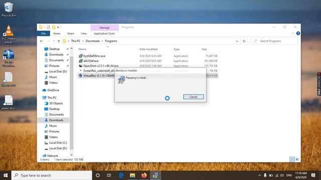The width and height of the screenshot is (321, 180).
Task: Open the Home ribbon tab
Action: (57, 33)
